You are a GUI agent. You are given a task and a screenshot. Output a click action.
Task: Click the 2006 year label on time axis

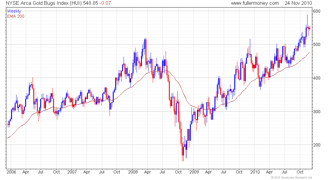pyautogui.click(x=11, y=172)
